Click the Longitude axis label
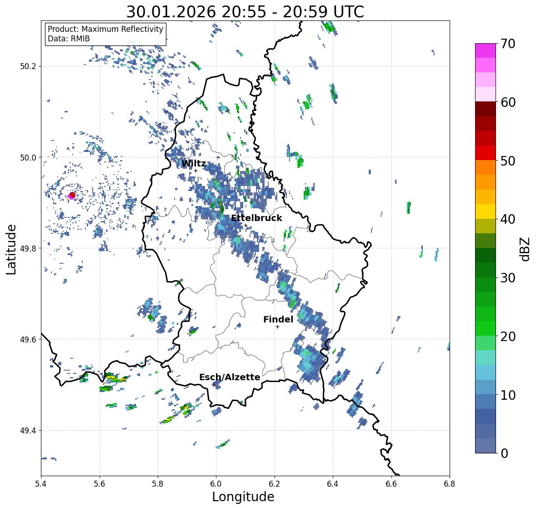536x508 pixels. coord(243,497)
